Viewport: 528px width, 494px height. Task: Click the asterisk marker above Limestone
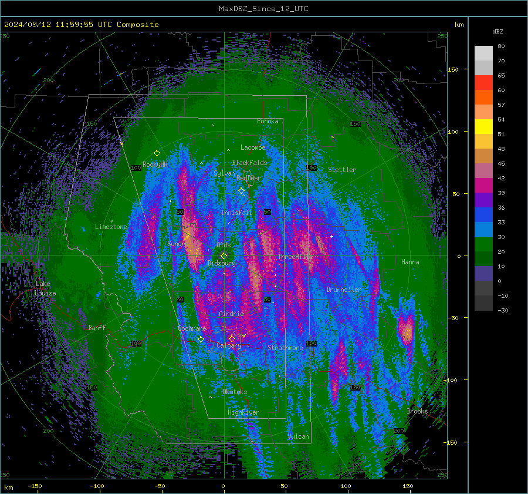coord(111,221)
